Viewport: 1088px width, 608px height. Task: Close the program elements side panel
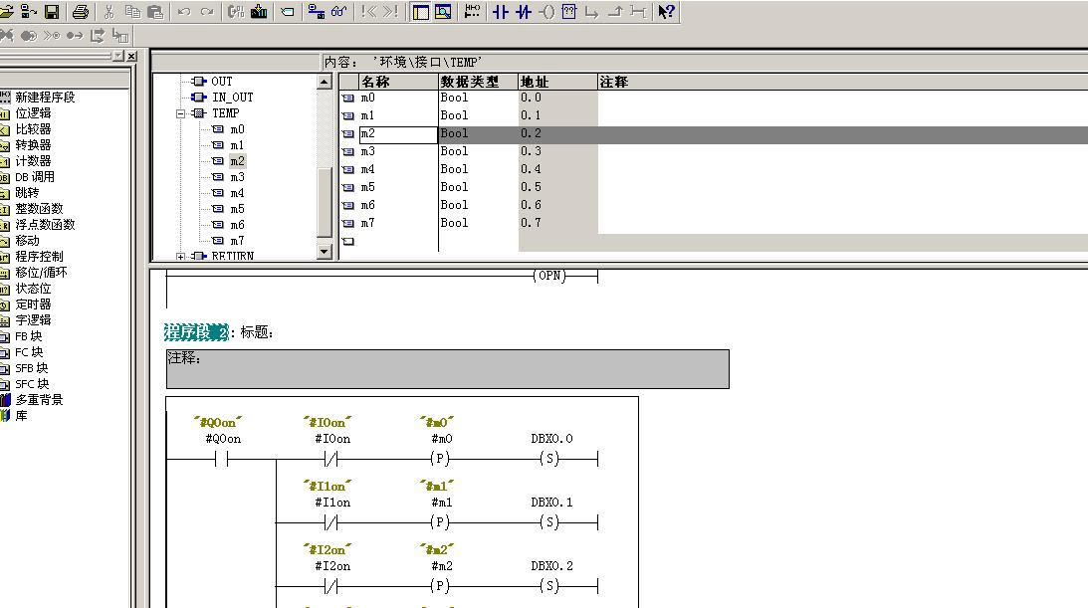(131, 56)
